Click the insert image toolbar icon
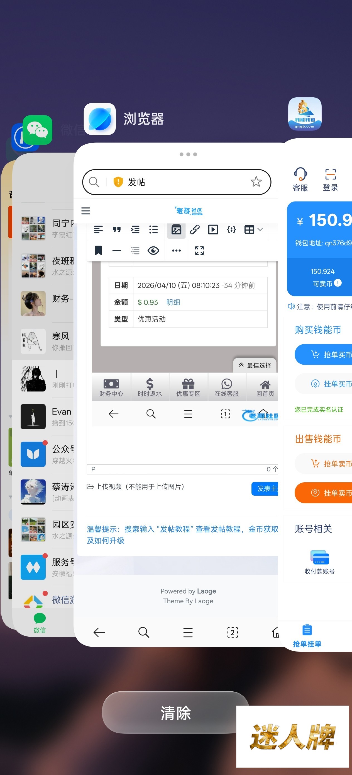Image resolution: width=352 pixels, height=775 pixels. click(x=176, y=230)
